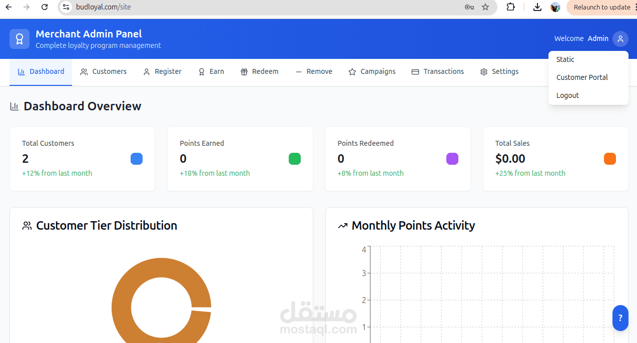The height and width of the screenshot is (343, 637).
Task: Click the Relaunch to update button
Action: pos(602,7)
